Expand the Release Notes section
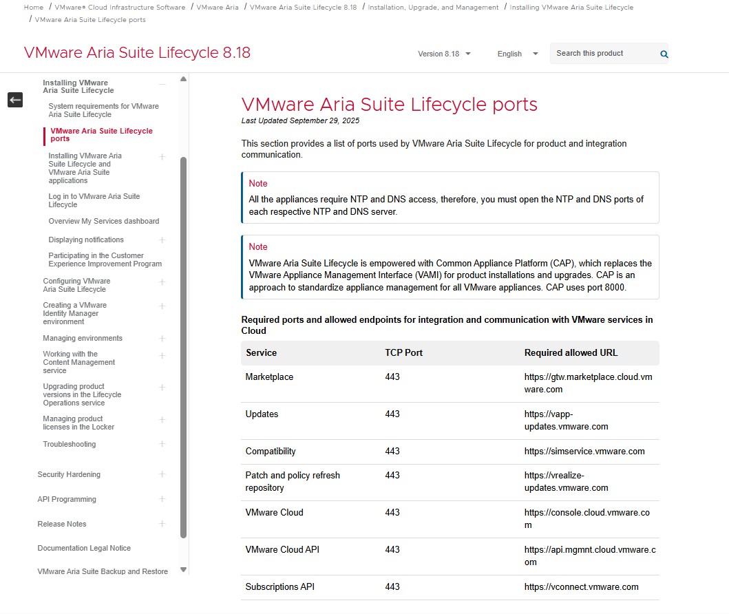 pyautogui.click(x=162, y=524)
